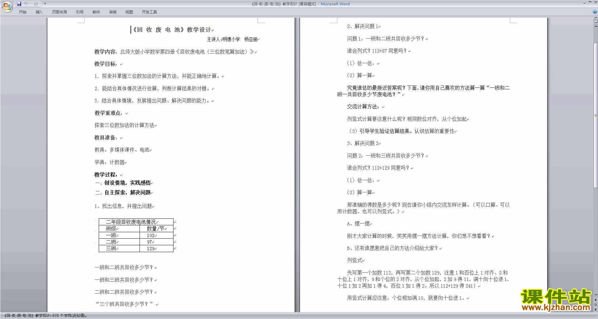Switch to the 页面布局 tab

pyautogui.click(x=59, y=12)
